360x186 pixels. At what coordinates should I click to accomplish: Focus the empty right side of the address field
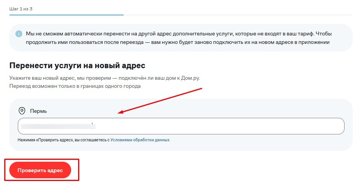pyautogui.click(x=232, y=126)
